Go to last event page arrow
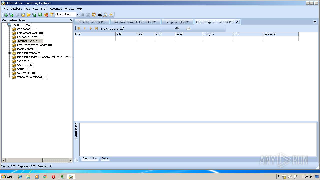This screenshot has width=320, height=180. tap(96, 28)
